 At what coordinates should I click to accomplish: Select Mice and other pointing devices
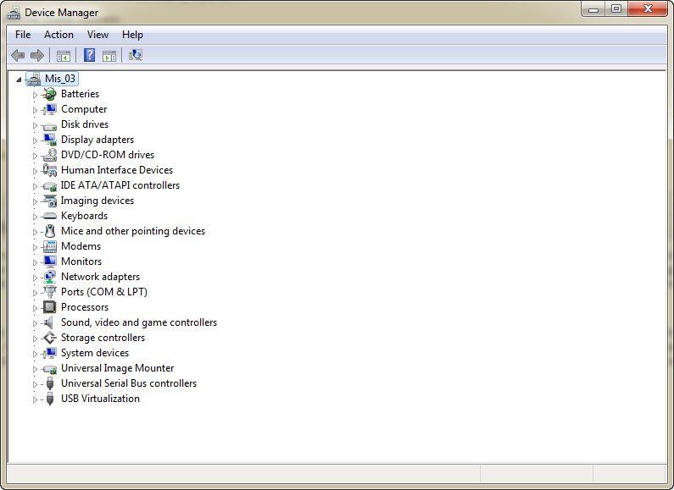coord(133,231)
